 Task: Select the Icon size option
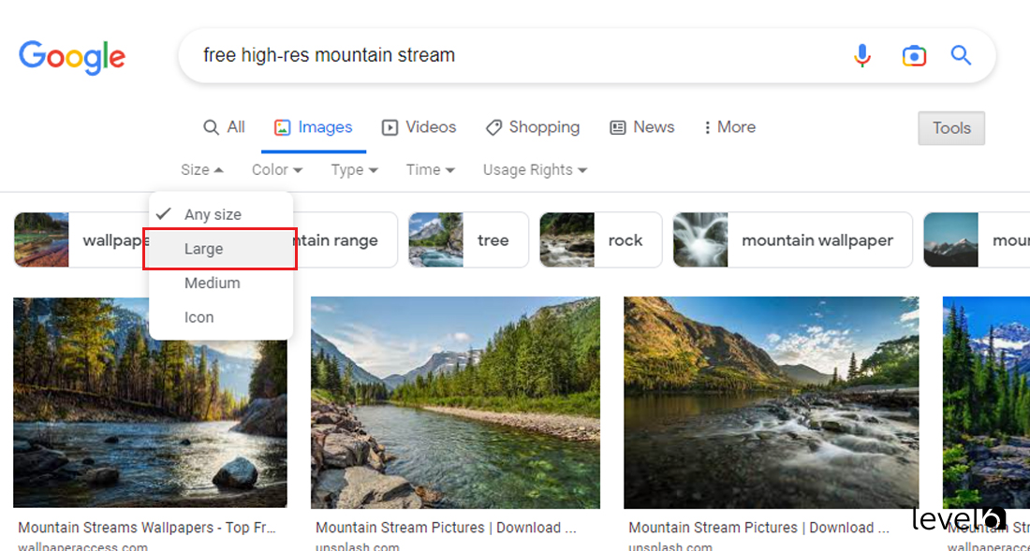(199, 317)
